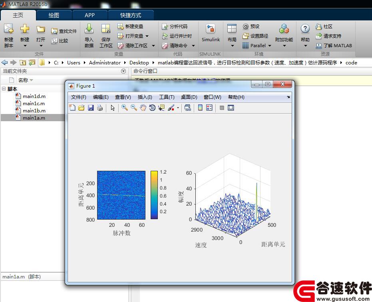This screenshot has height=302, width=372.
Task: Expand the 新建 dropdown arrow
Action: point(25,46)
